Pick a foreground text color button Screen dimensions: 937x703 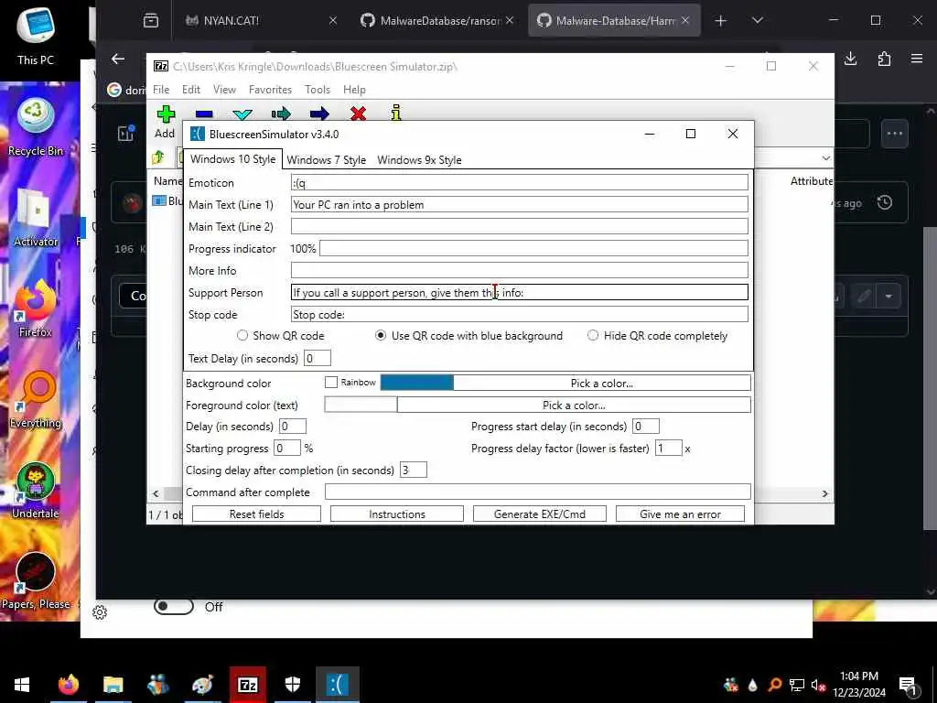click(574, 406)
